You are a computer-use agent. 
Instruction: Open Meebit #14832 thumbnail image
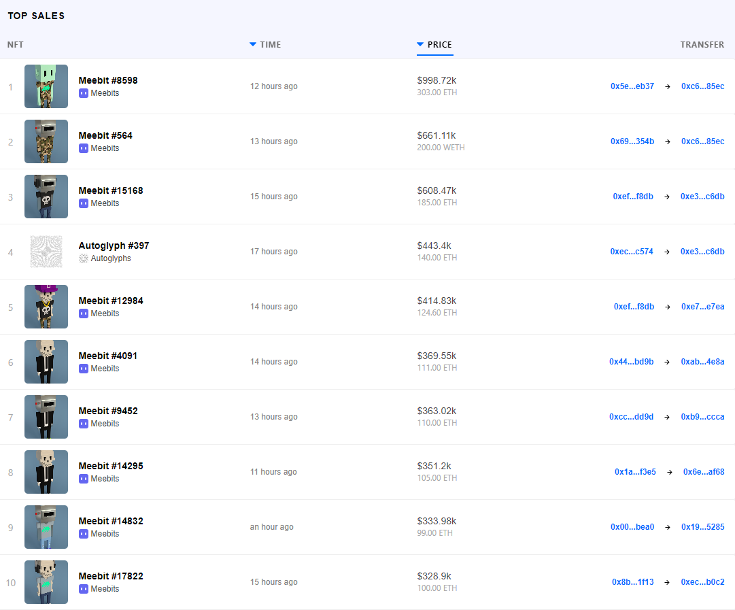tap(46, 527)
